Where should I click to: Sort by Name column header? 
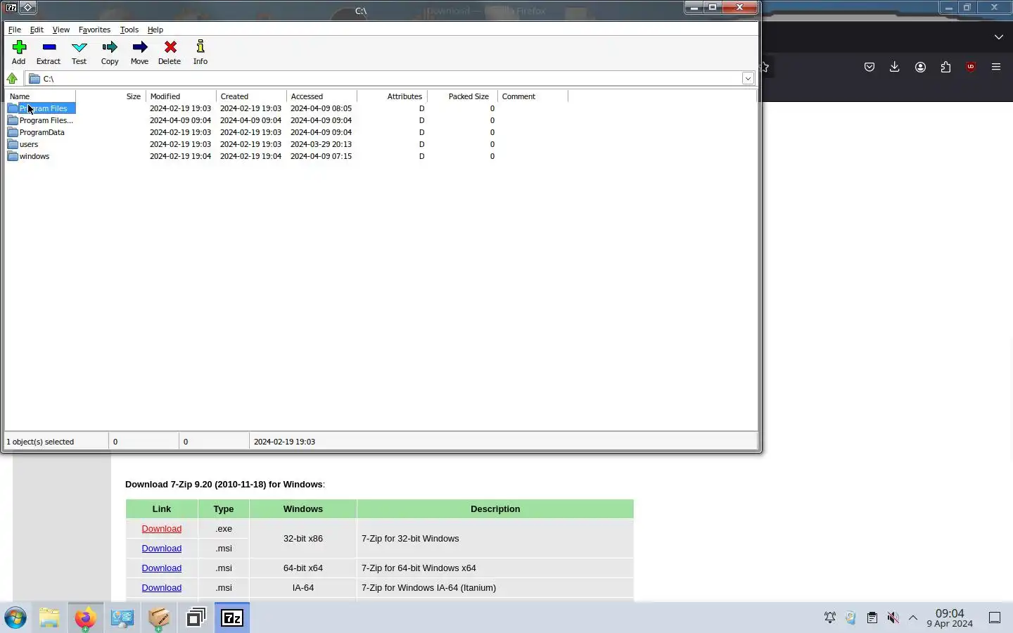[40, 96]
